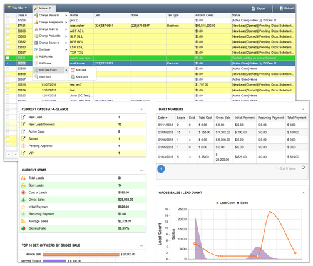The image size is (313, 266).
Task: Click the Add Activity star icon
Action: [x=36, y=56]
